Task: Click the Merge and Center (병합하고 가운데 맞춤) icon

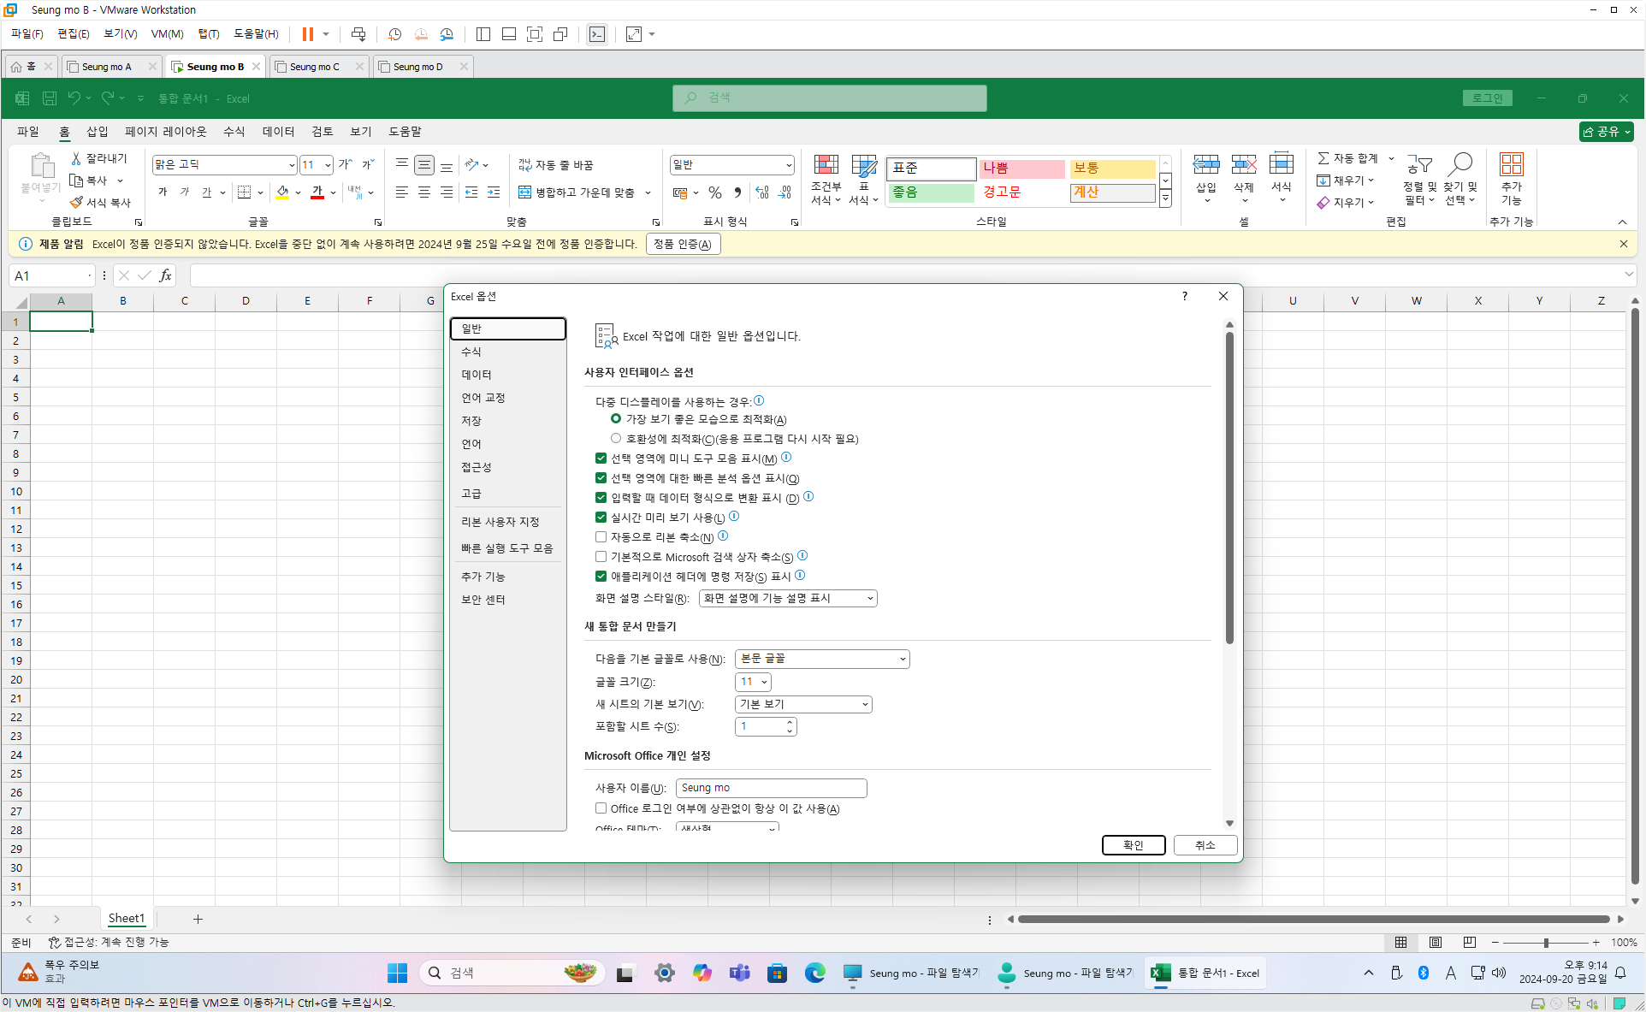Action: point(525,192)
